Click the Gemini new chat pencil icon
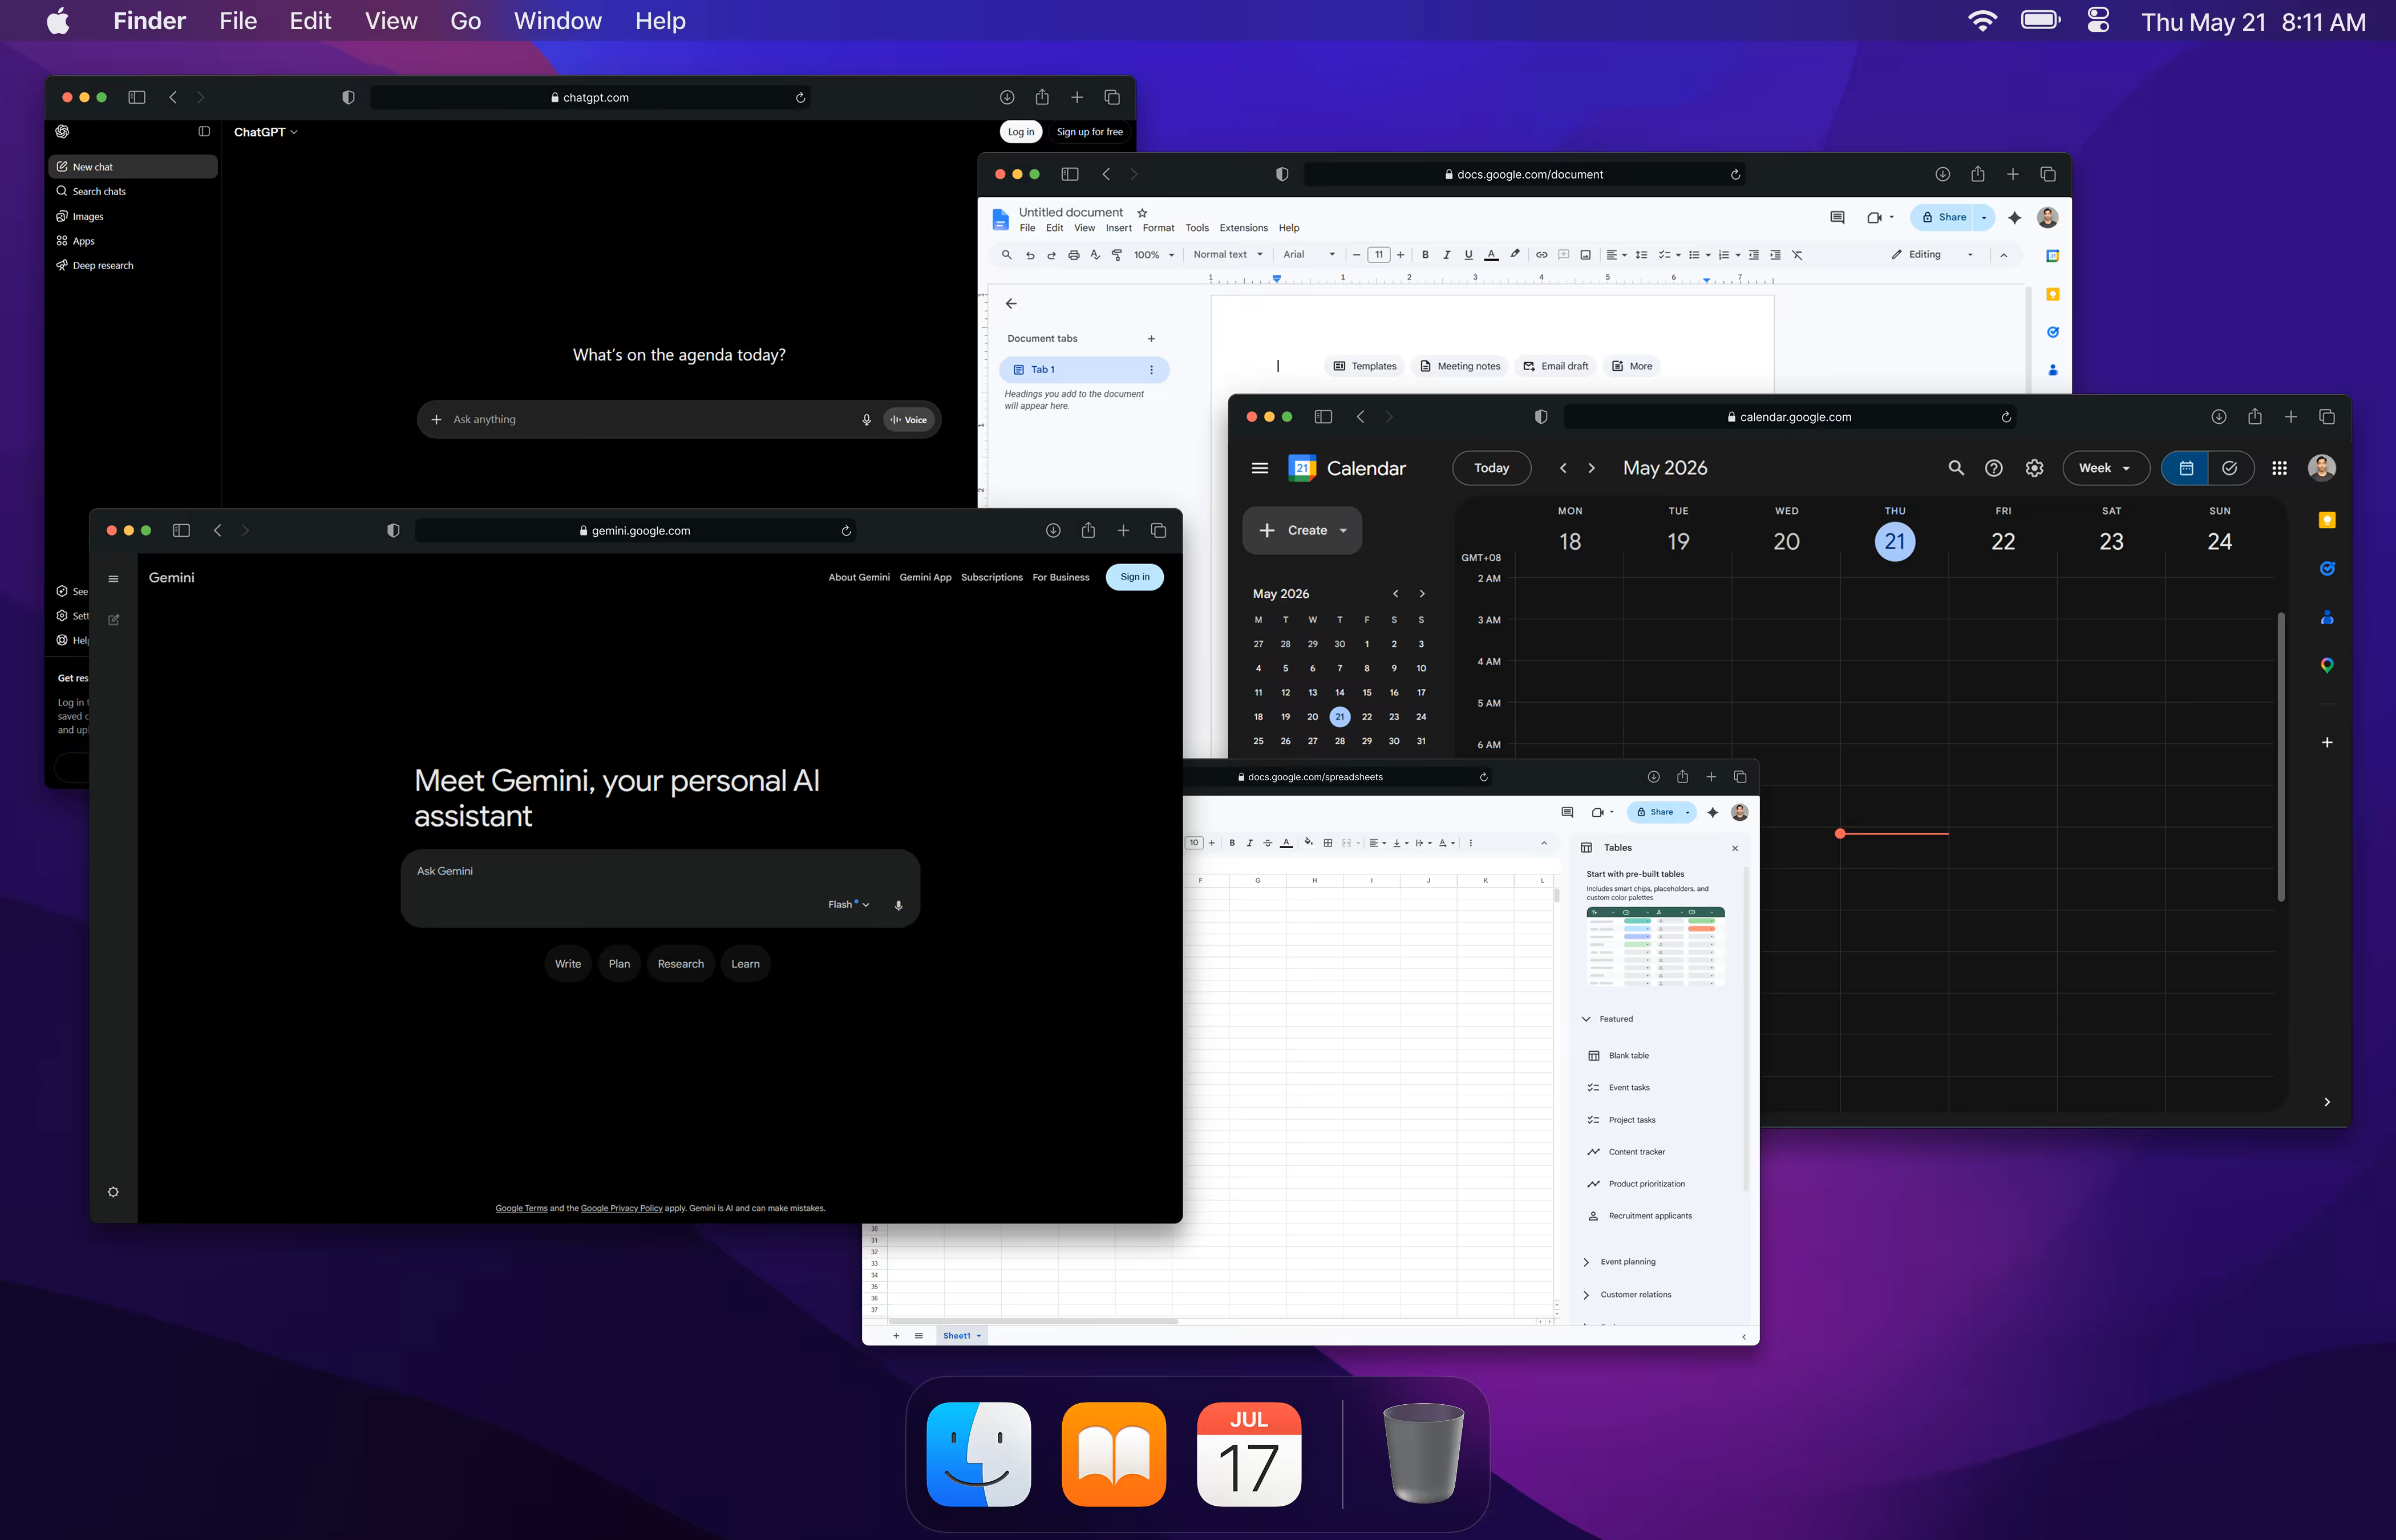The image size is (2396, 1540). pos(114,620)
